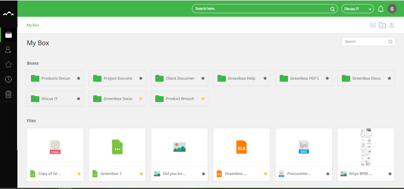The width and height of the screenshot is (404, 189).
Task: Open the Video file thumbnail
Action: click(x=55, y=147)
